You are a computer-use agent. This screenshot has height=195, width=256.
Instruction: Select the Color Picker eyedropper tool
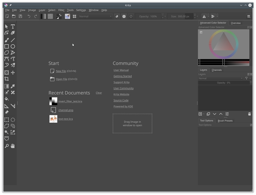13,86
